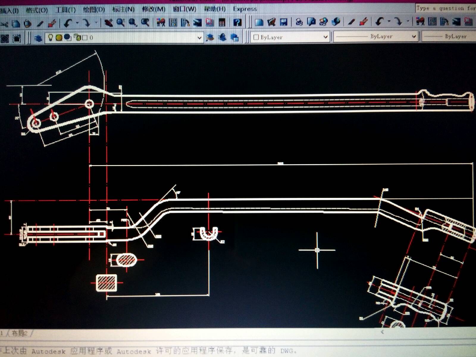Click the Paste clipboard icon
Image resolution: width=476 pixels, height=357 pixels.
coord(28,23)
